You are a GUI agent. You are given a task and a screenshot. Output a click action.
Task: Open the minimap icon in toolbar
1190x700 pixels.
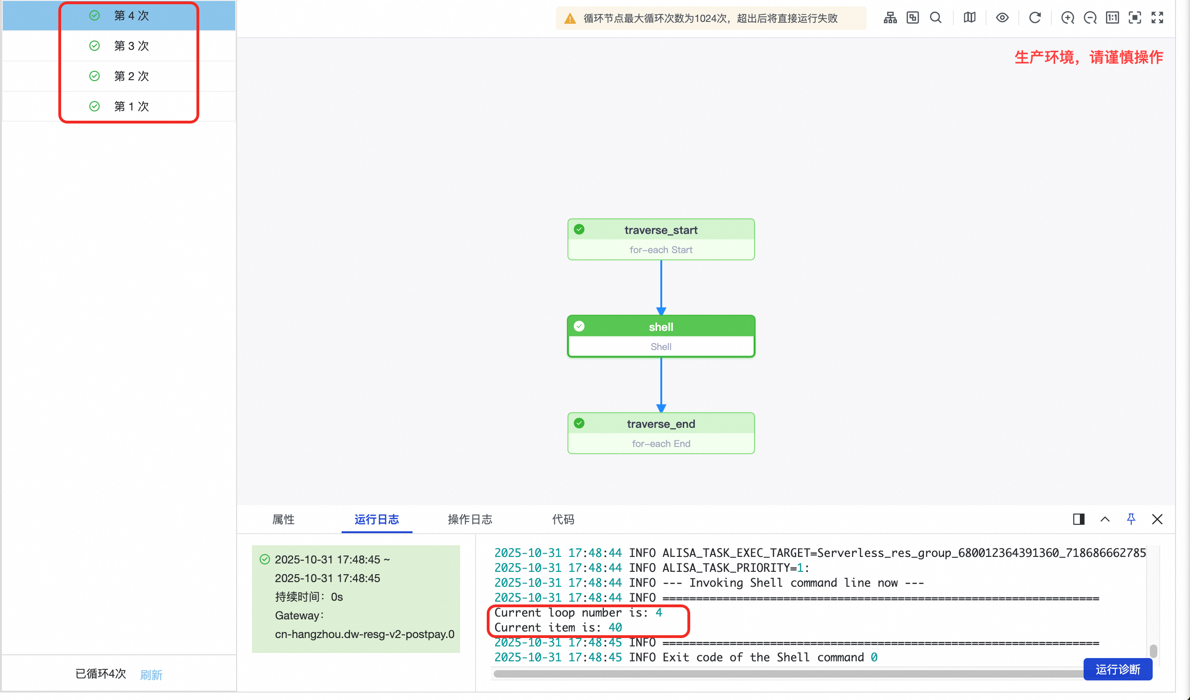pos(969,18)
